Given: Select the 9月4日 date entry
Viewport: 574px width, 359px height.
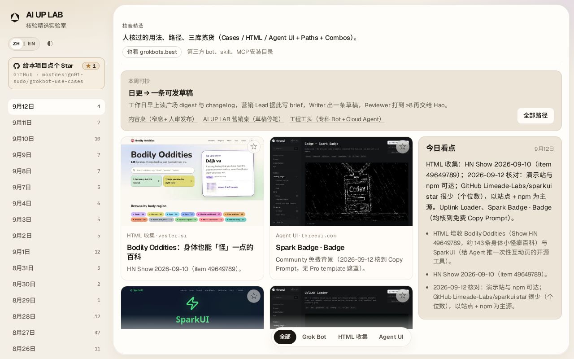Looking at the screenshot, I should click(x=57, y=204).
